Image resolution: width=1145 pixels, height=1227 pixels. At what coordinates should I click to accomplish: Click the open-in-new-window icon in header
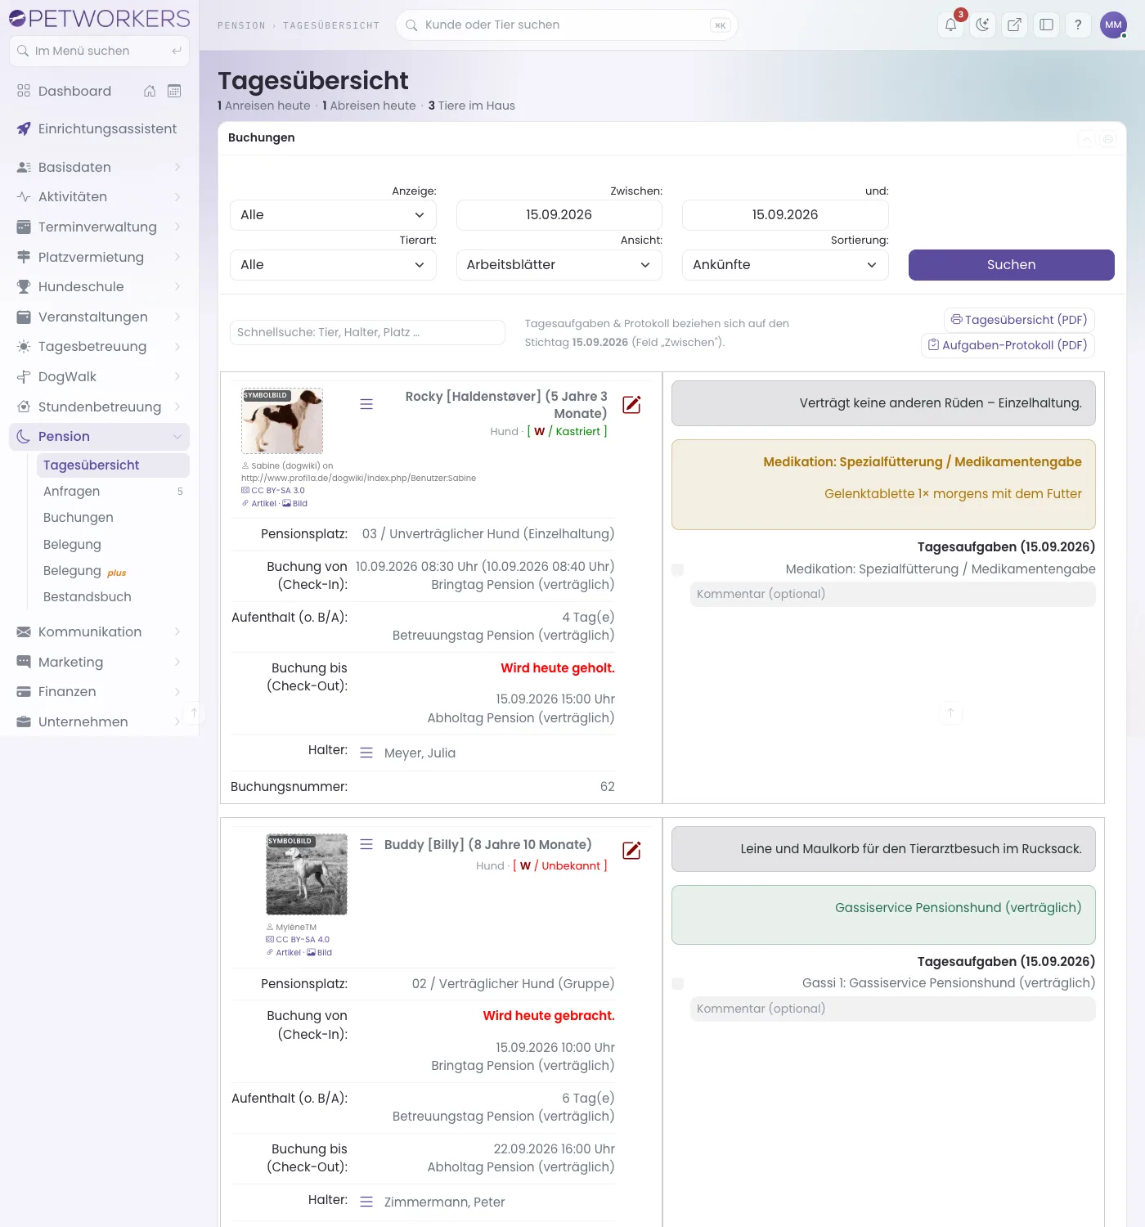[x=1014, y=25]
